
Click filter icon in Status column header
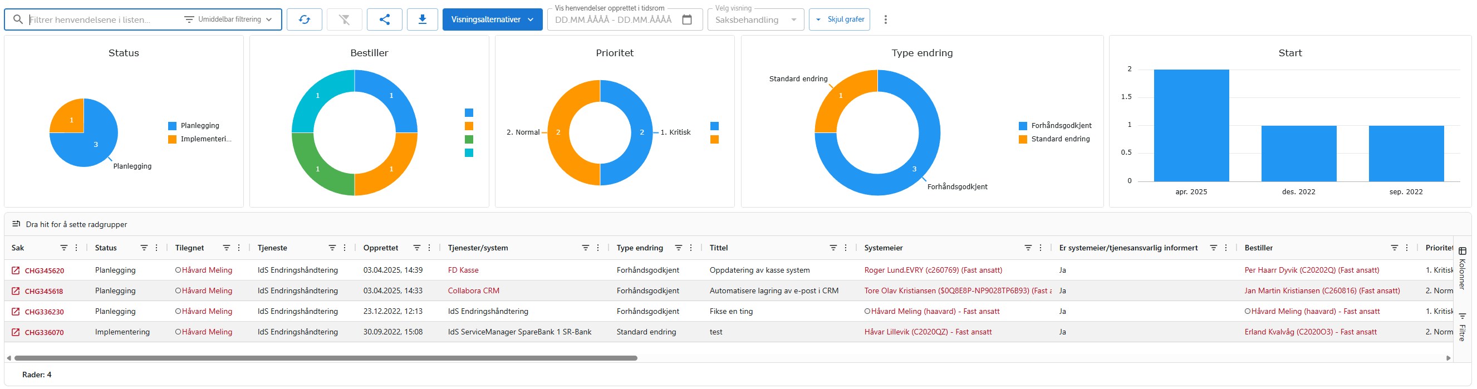[144, 248]
